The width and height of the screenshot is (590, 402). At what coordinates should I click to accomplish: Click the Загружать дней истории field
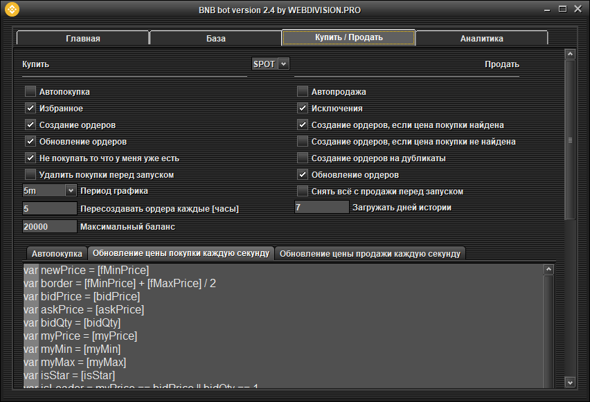(x=321, y=207)
